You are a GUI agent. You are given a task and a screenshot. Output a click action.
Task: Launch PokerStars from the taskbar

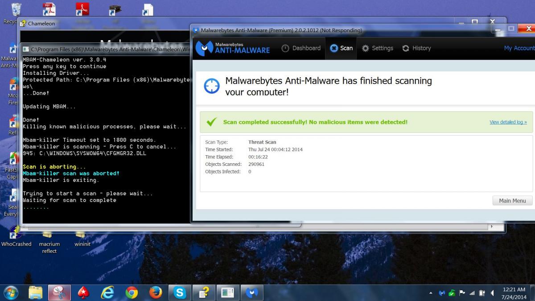[x=83, y=293]
